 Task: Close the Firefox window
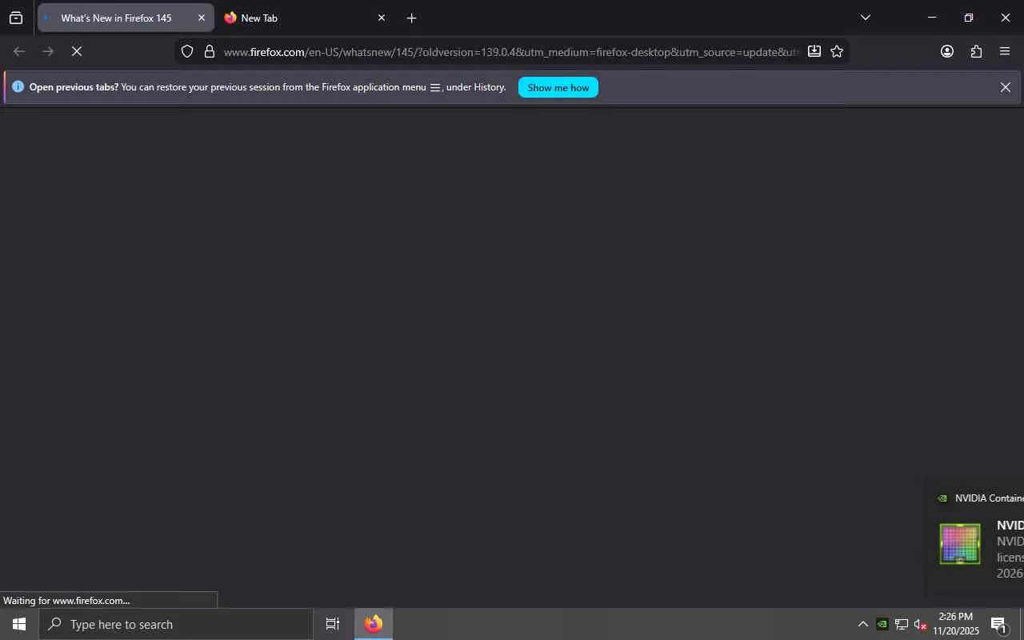pos(1006,18)
